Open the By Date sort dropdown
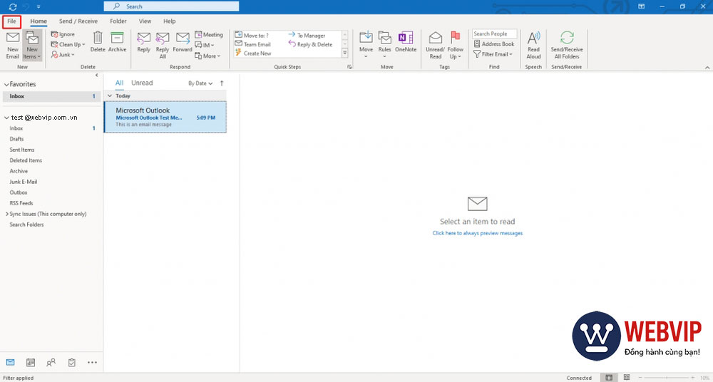This screenshot has width=713, height=382. pyautogui.click(x=200, y=83)
